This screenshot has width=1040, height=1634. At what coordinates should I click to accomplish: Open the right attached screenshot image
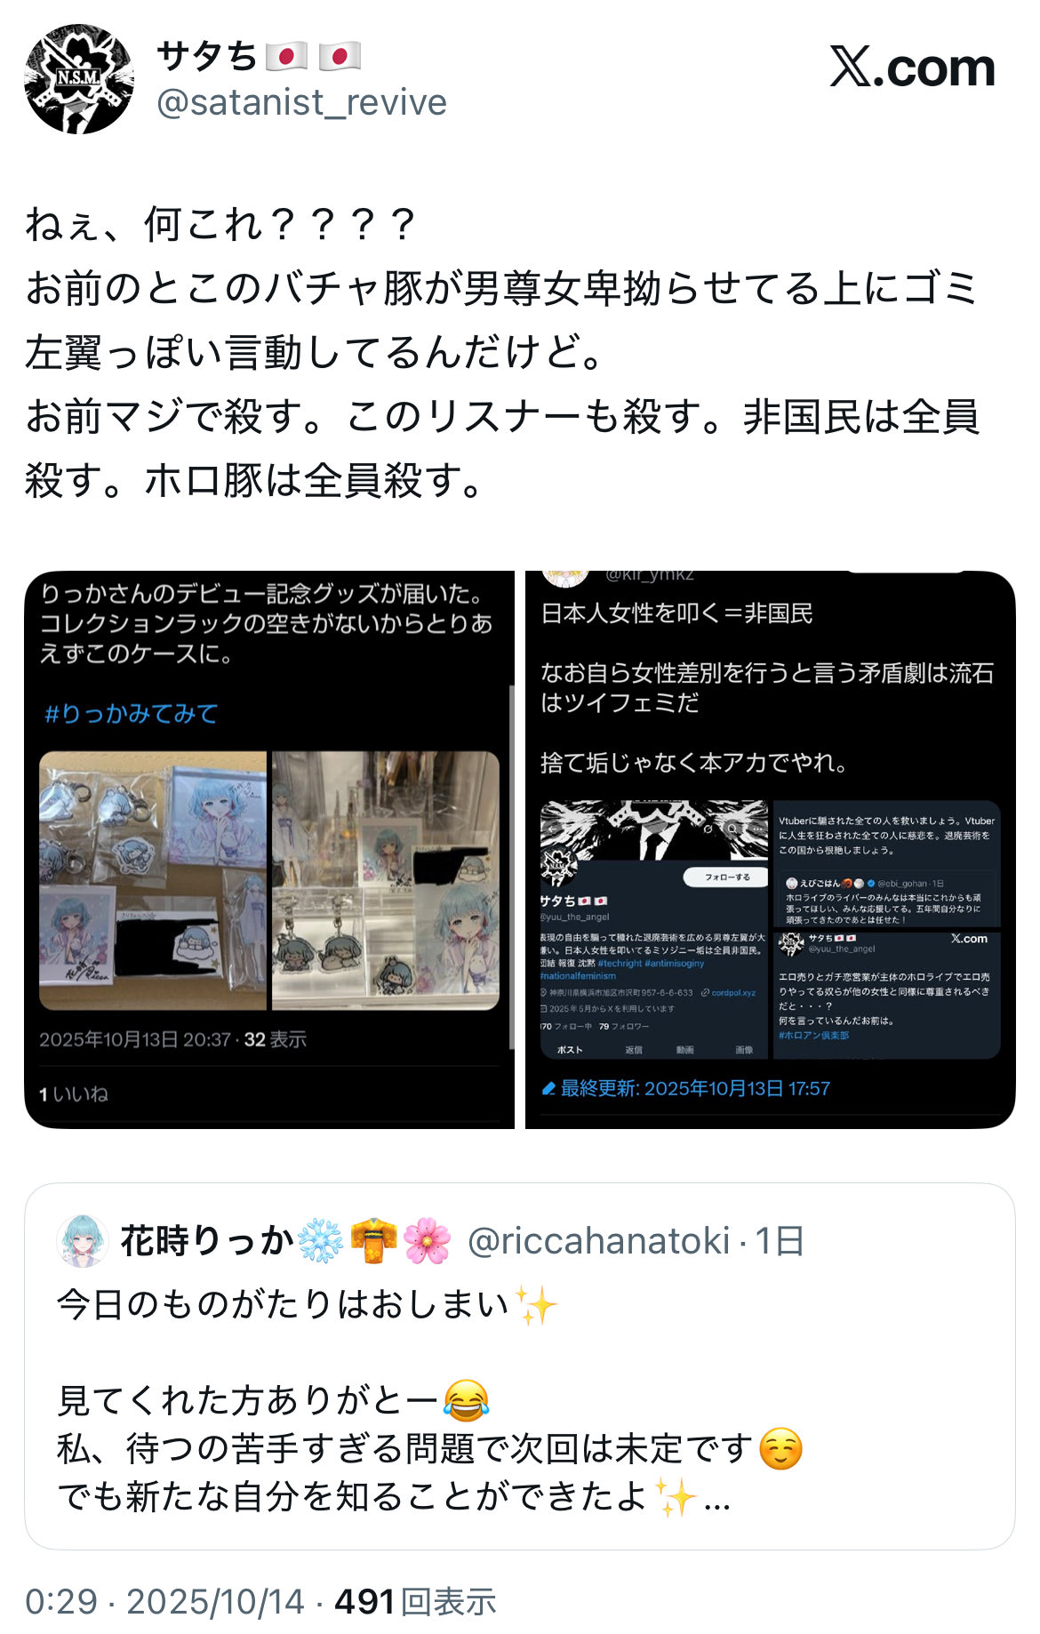770,850
